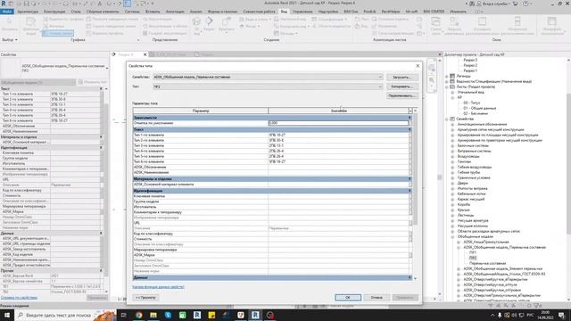Open the Revit application menu logo
This screenshot has width=571, height=321.
coord(4,4)
